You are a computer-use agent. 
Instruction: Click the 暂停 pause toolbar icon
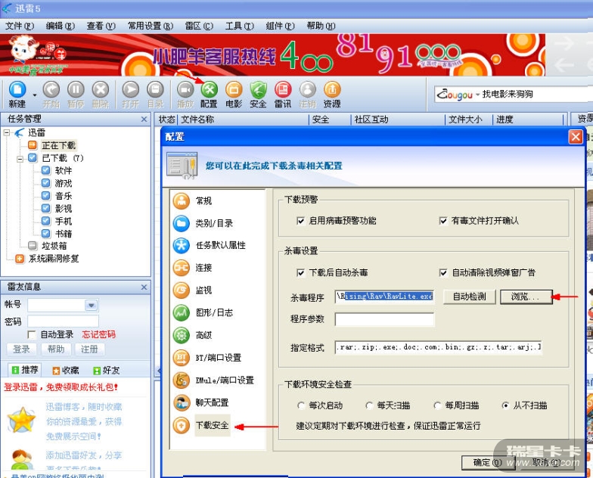pyautogui.click(x=76, y=90)
